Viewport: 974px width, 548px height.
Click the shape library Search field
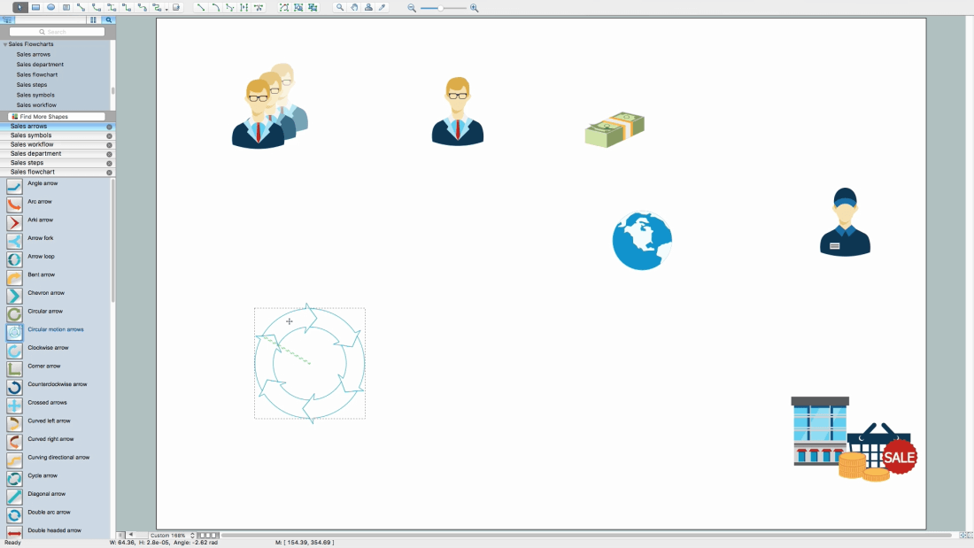click(x=57, y=32)
